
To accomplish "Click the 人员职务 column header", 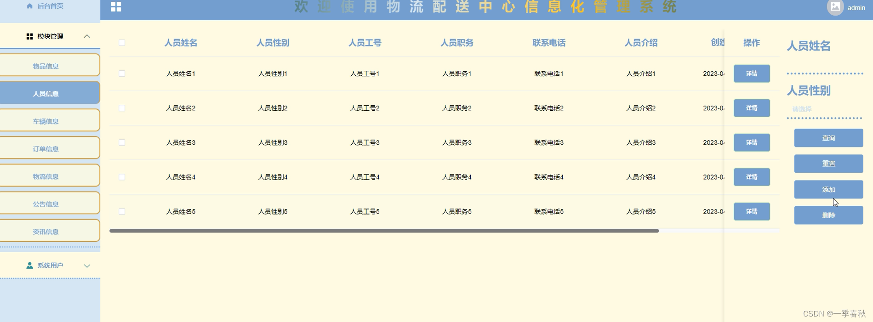I will [x=456, y=43].
